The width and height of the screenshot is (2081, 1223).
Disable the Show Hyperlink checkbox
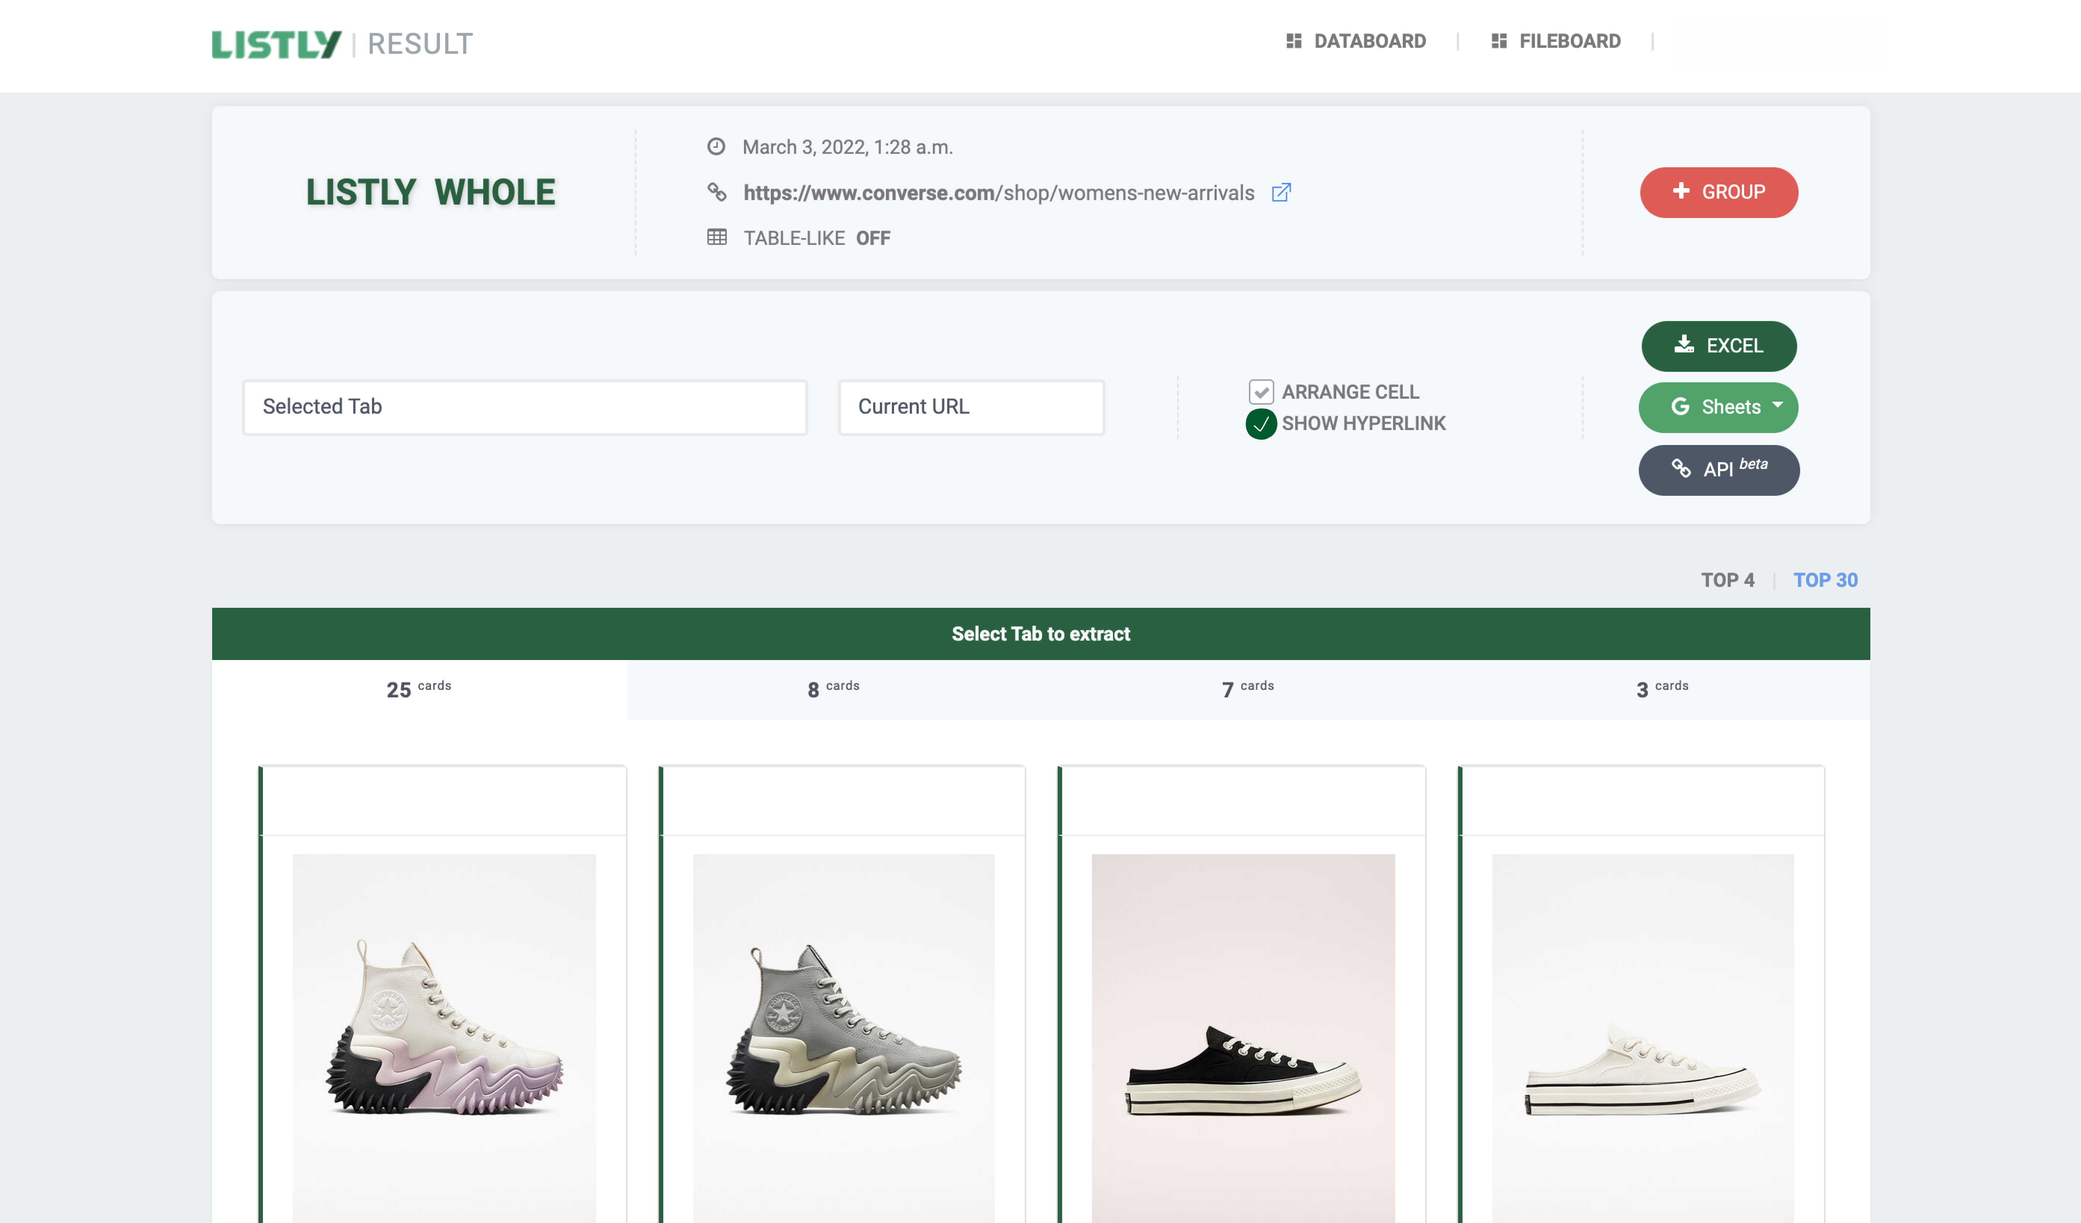click(x=1261, y=424)
